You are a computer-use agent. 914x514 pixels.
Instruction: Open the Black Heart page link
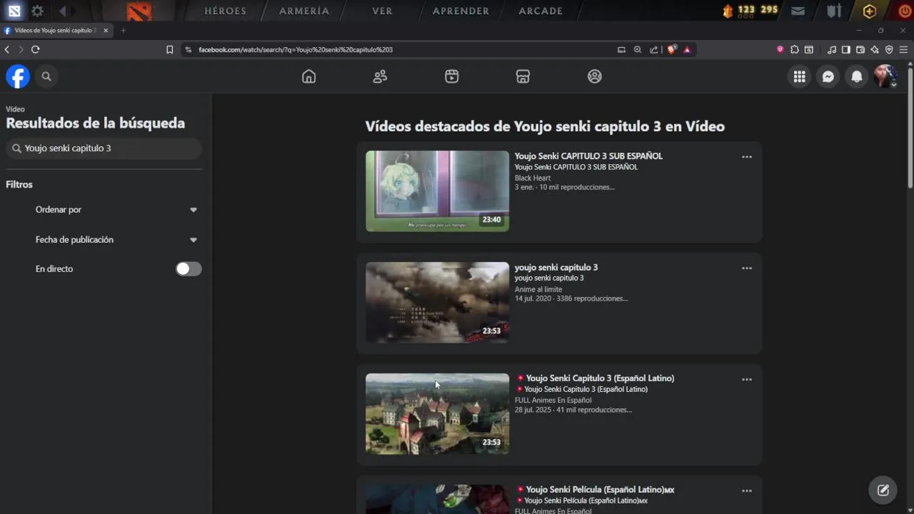533,178
